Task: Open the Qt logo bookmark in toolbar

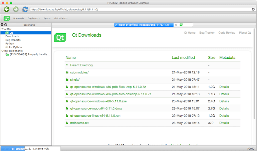Action: click(x=7, y=18)
